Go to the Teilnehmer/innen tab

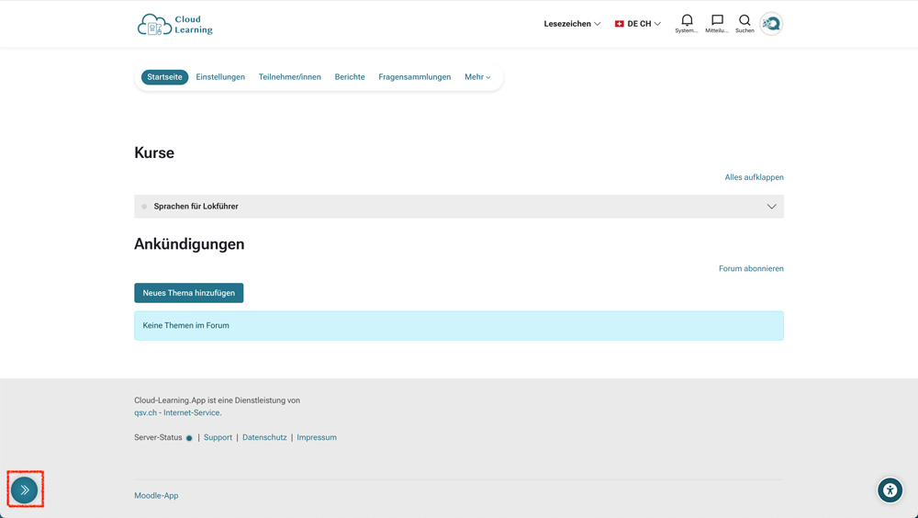click(289, 77)
